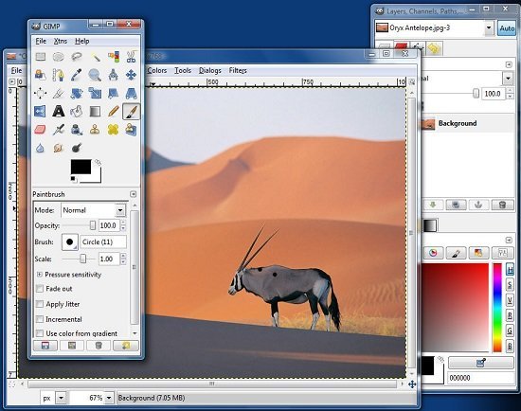This screenshot has height=411, width=521.
Task: Select the Pencil tool
Action: 113,111
